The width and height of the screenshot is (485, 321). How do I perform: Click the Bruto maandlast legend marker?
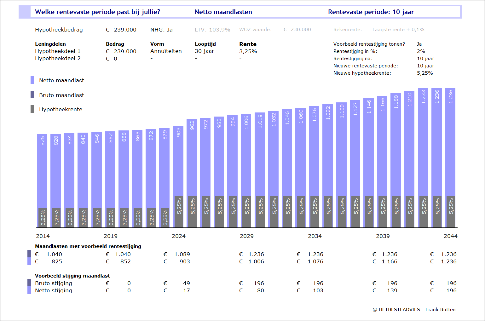coord(32,95)
